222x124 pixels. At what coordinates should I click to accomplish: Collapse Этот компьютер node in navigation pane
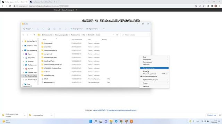point(23,50)
